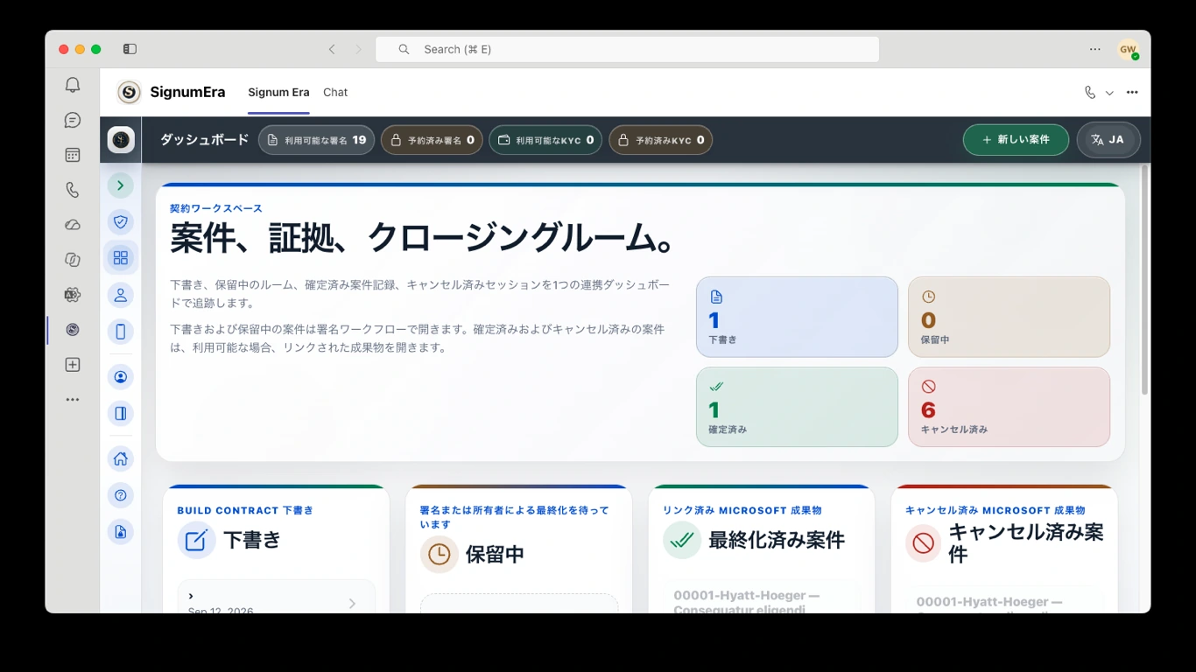Screen dimensions: 1196x672
Task: Go back with title bar arrow
Action: (x=332, y=49)
